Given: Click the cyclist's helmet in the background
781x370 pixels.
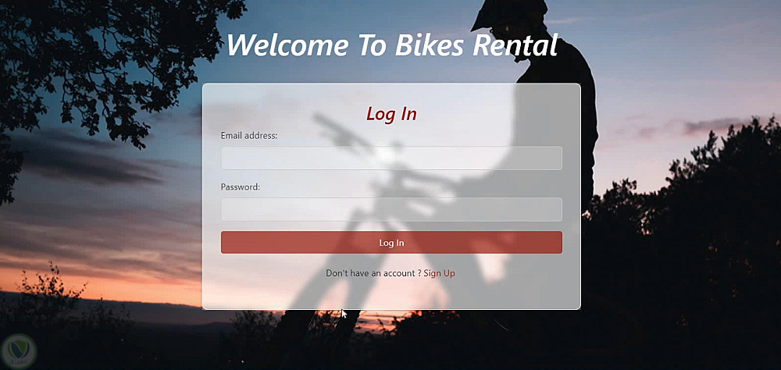Looking at the screenshot, I should [508, 14].
